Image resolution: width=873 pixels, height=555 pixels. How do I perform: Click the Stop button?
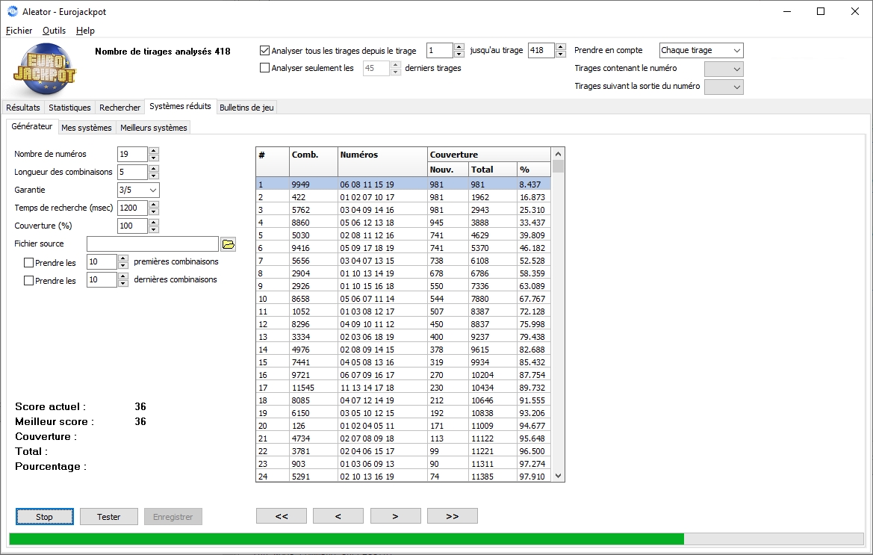45,517
